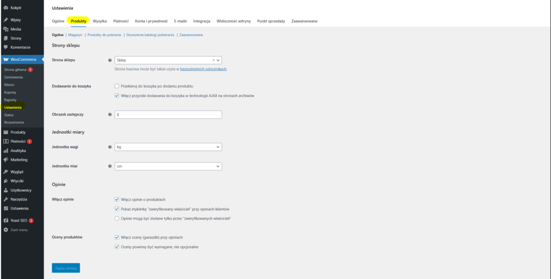Switch to the Wysyłka settings tab
The image size is (551, 279).
[x=100, y=21]
